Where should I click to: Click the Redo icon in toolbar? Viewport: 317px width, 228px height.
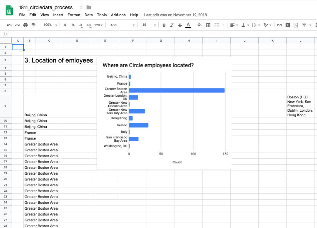pos(17,25)
